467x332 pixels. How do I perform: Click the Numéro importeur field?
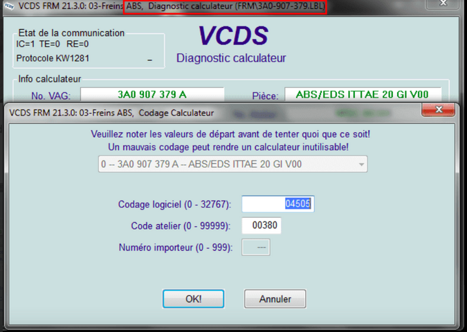click(256, 247)
